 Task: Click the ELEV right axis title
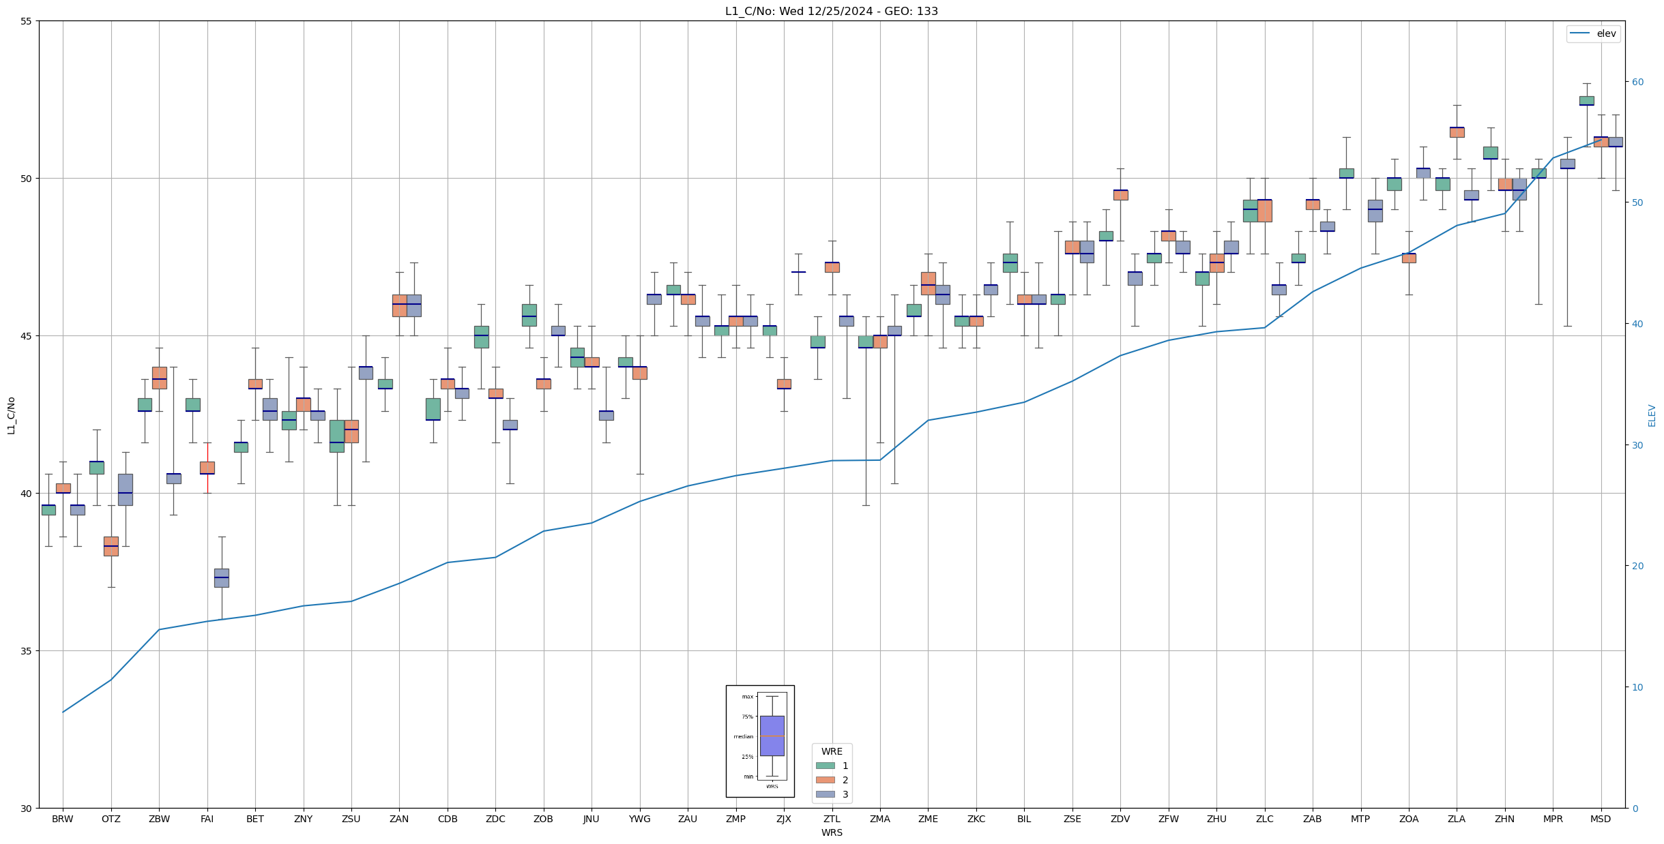coord(1652,415)
